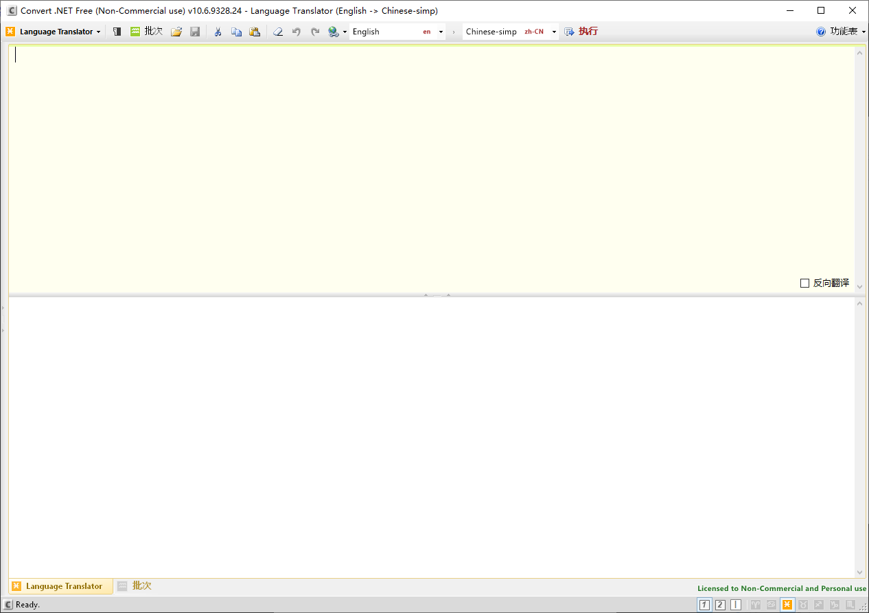Expand the arrow next to globe icon
This screenshot has height=613, width=869.
(x=345, y=32)
